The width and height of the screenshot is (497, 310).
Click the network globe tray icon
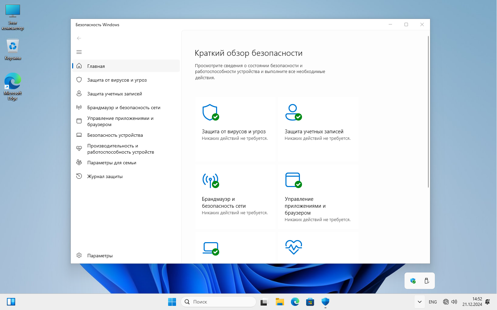coord(446,302)
